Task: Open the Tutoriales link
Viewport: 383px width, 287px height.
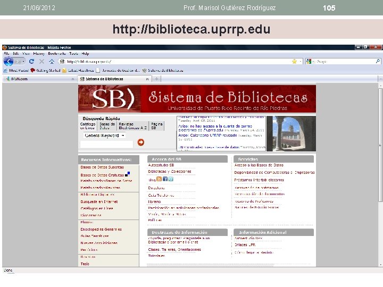Action: (156, 256)
